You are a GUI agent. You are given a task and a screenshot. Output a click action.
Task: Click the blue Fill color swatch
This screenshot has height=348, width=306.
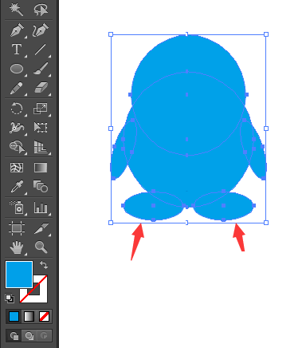19,275
